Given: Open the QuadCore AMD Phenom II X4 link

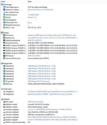Looking at the screenshot, I should (52, 35).
